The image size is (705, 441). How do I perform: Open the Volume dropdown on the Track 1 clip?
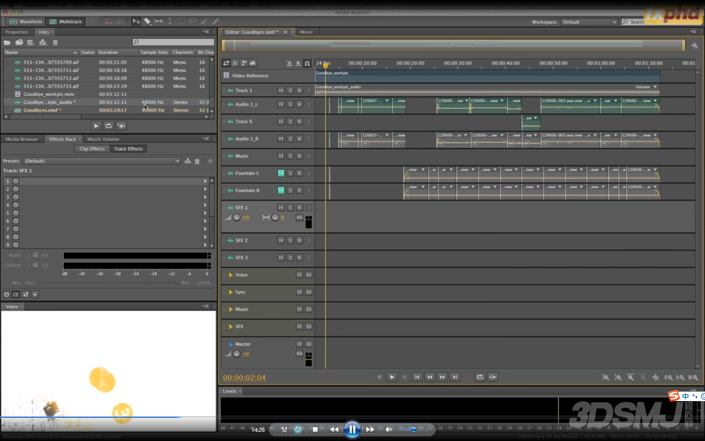pos(655,87)
